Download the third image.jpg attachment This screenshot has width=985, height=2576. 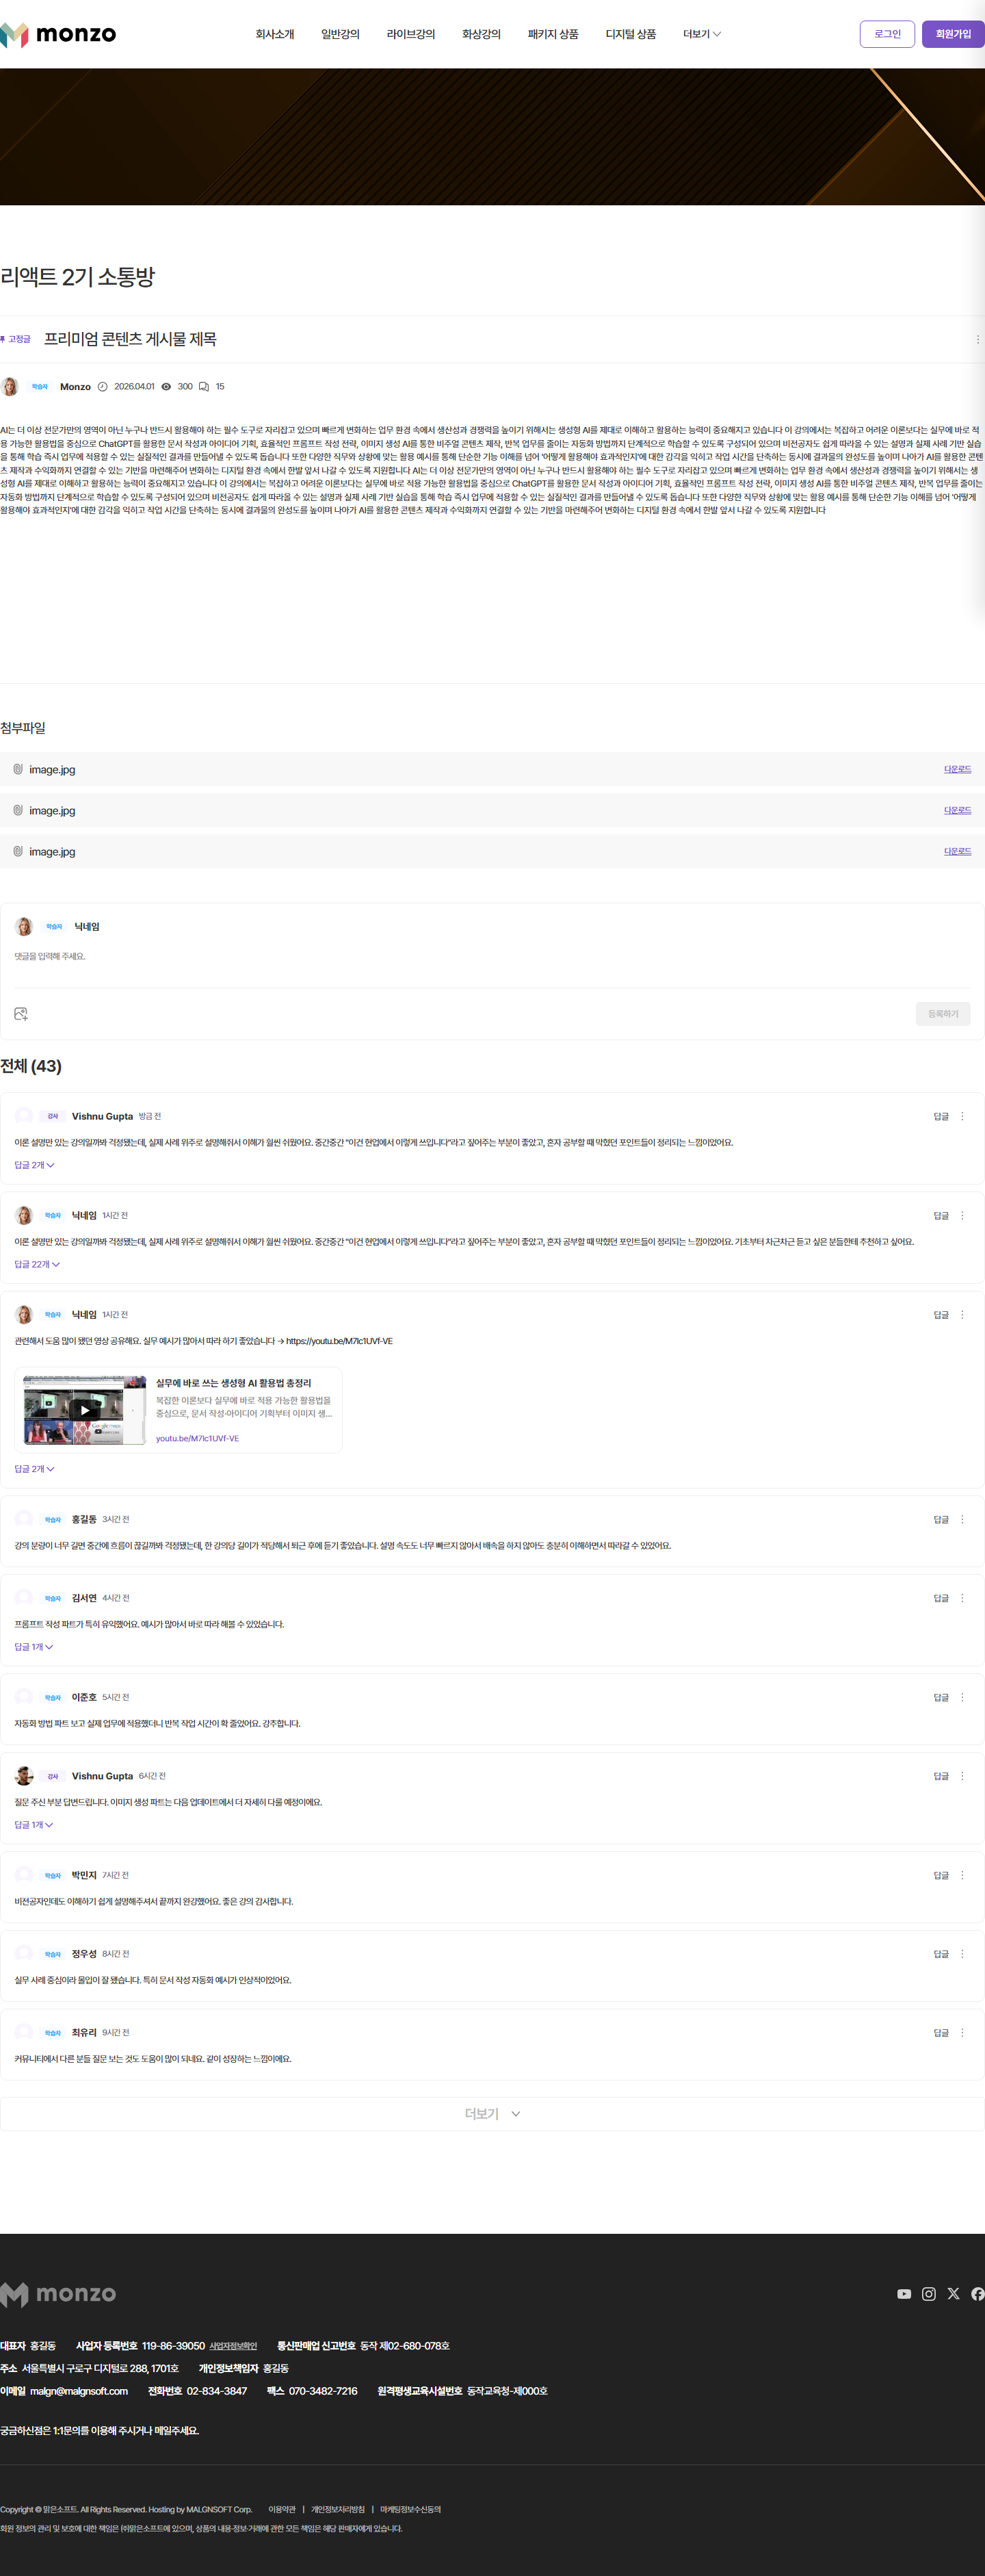point(957,851)
